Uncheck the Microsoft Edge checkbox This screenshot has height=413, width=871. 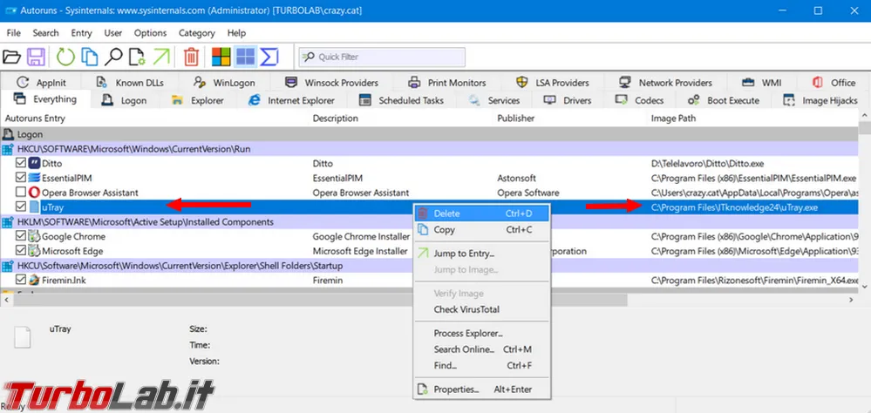pos(21,251)
